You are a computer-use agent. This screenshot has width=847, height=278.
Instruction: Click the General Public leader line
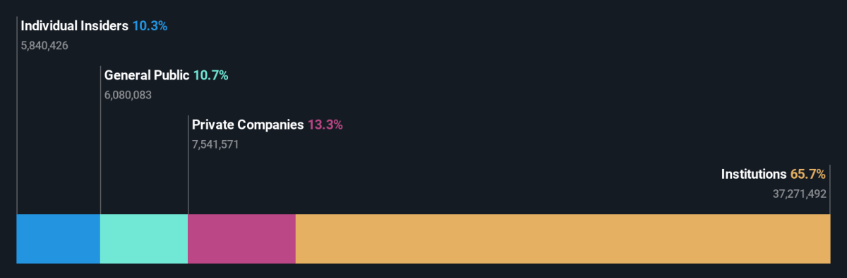[100, 141]
